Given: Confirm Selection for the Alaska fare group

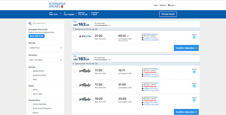Looking at the screenshot, I should pos(186,112).
